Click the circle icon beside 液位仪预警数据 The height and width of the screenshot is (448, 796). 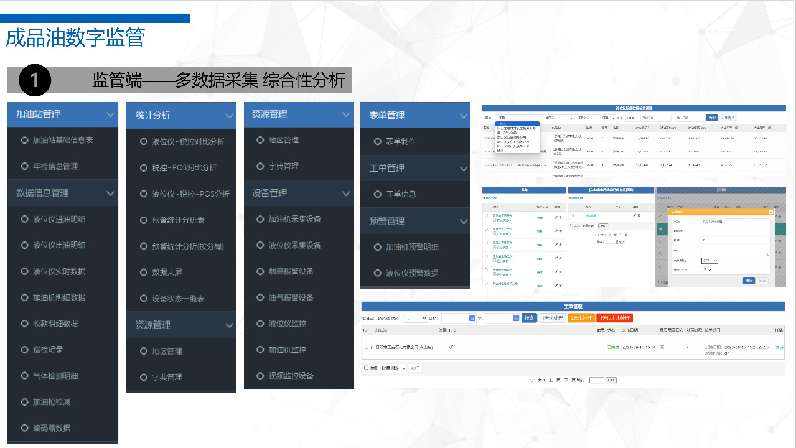point(377,273)
